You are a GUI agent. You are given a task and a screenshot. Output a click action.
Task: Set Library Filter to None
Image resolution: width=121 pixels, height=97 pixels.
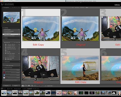87,8
